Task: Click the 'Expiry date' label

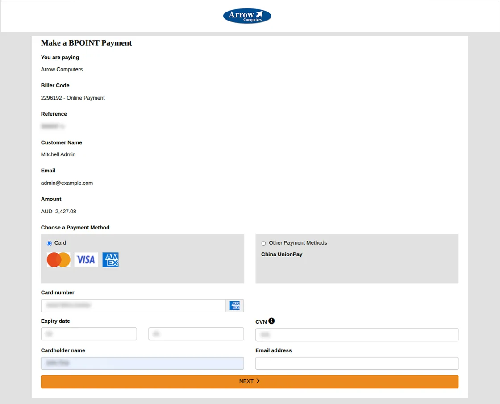Action: click(x=55, y=321)
